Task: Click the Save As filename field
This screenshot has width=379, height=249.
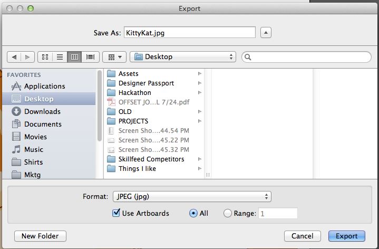Action: (x=190, y=32)
